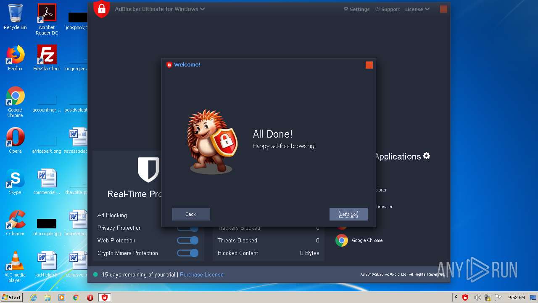Select the jackfield.rtf document icon
538x303 pixels.
coord(47,264)
